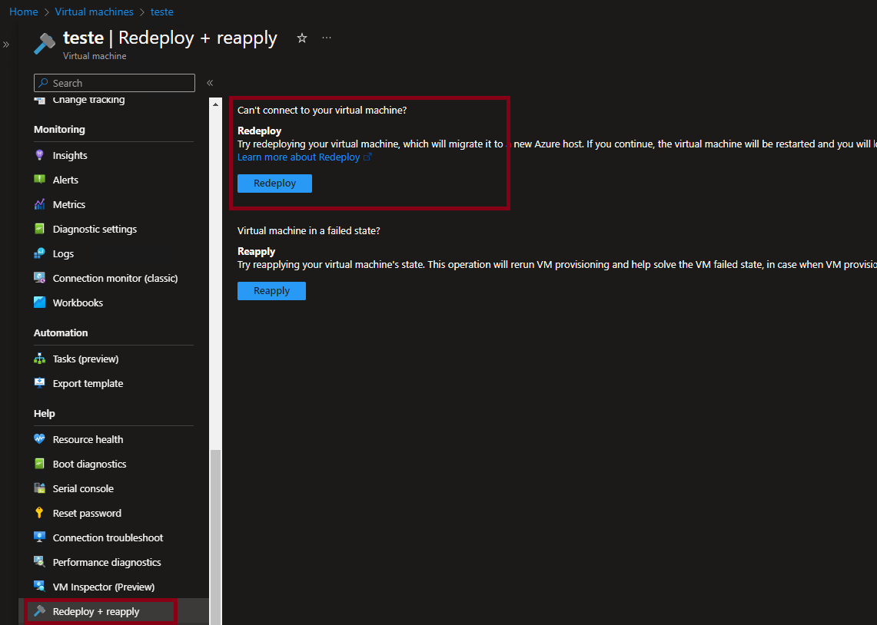Click the Alerts icon in sidebar
This screenshot has width=877, height=625.
click(x=39, y=180)
